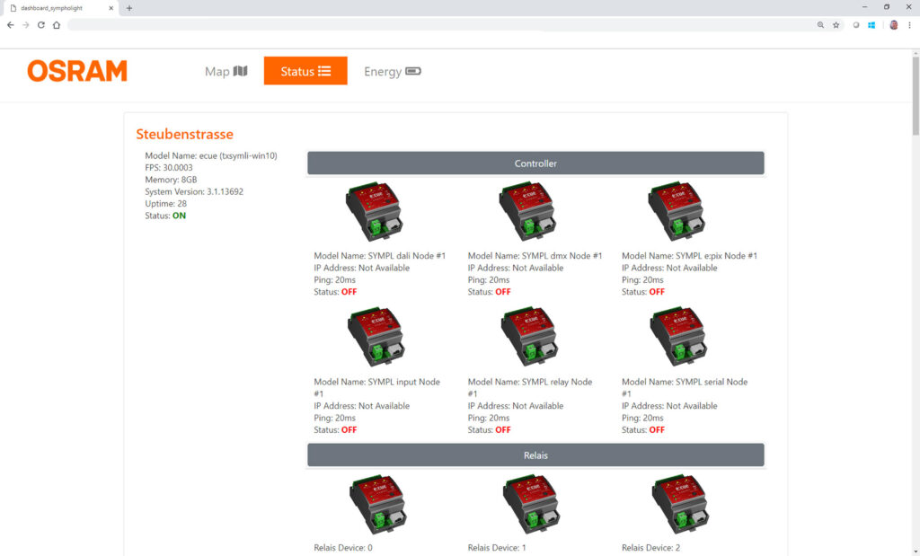Click the Controller section header
This screenshot has width=920, height=556.
[x=535, y=163]
